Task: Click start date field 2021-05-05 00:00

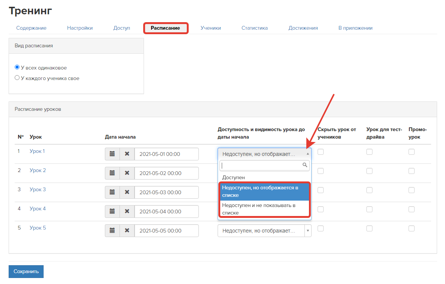Action: click(x=166, y=231)
